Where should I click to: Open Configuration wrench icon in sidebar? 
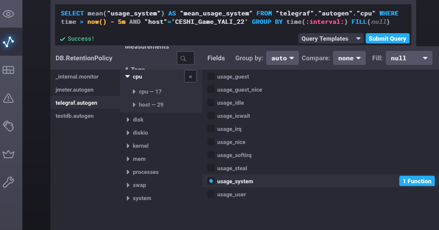[x=8, y=182]
